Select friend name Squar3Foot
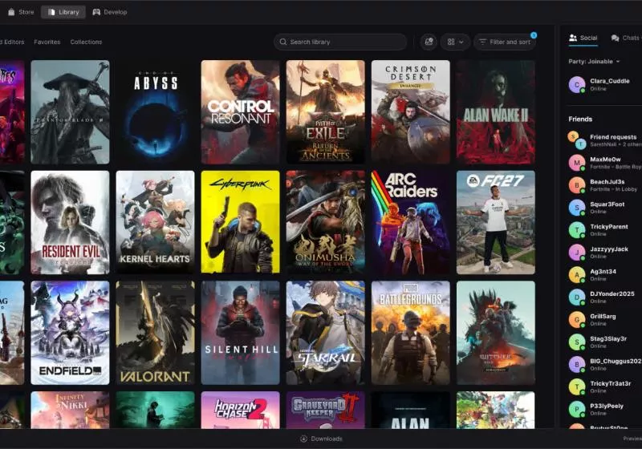 point(607,204)
